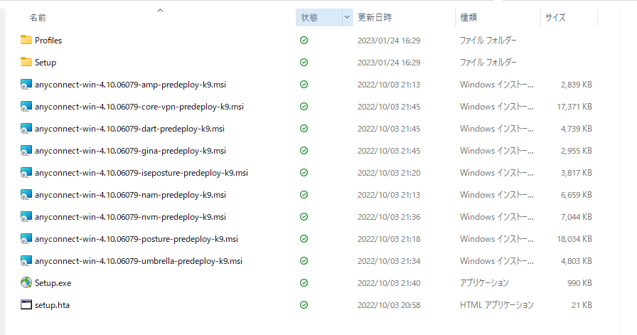
Task: Select the Setup folder icon
Action: point(26,62)
